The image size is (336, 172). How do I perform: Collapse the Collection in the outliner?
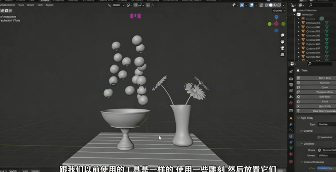click(295, 14)
